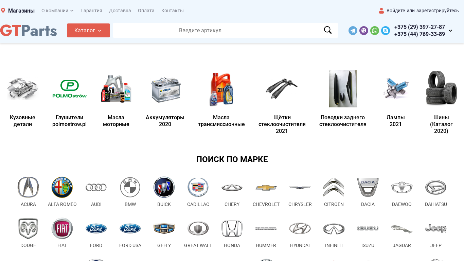Screen dimensions: 464x261
Task: Select the BMW brand logo
Action: (x=130, y=187)
